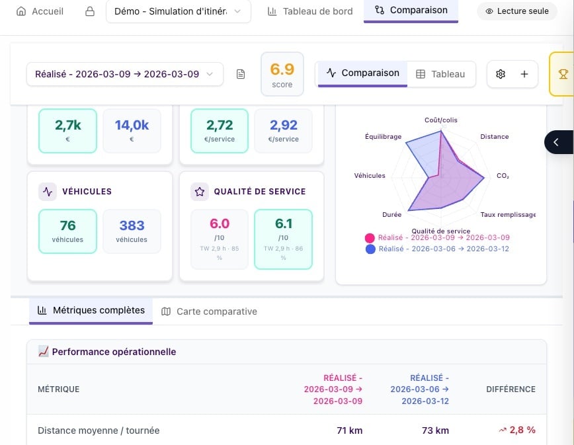Open the Métriques complètes tab

pyautogui.click(x=91, y=311)
